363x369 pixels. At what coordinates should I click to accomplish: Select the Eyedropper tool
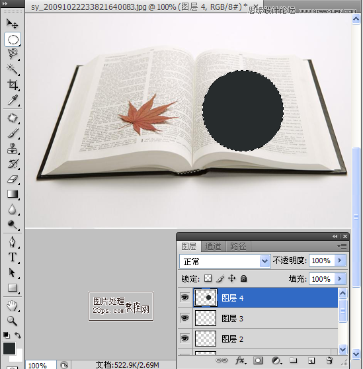point(13,100)
